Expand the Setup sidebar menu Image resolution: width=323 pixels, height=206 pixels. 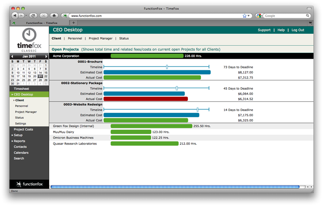click(x=17, y=135)
